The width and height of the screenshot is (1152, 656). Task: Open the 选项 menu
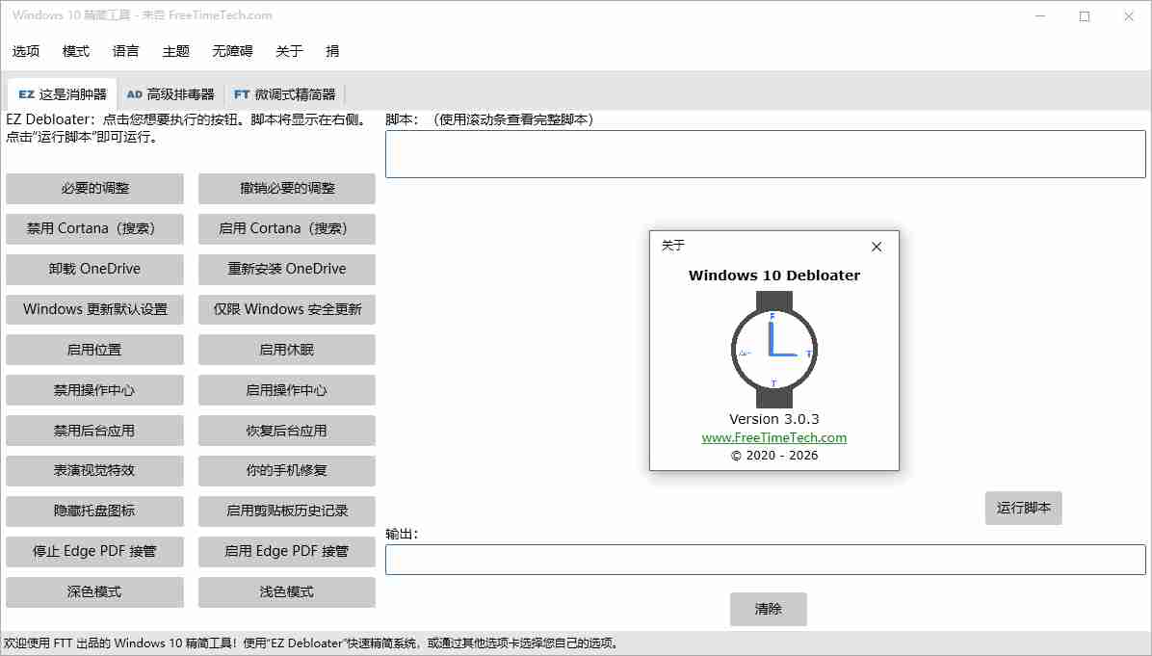click(26, 51)
